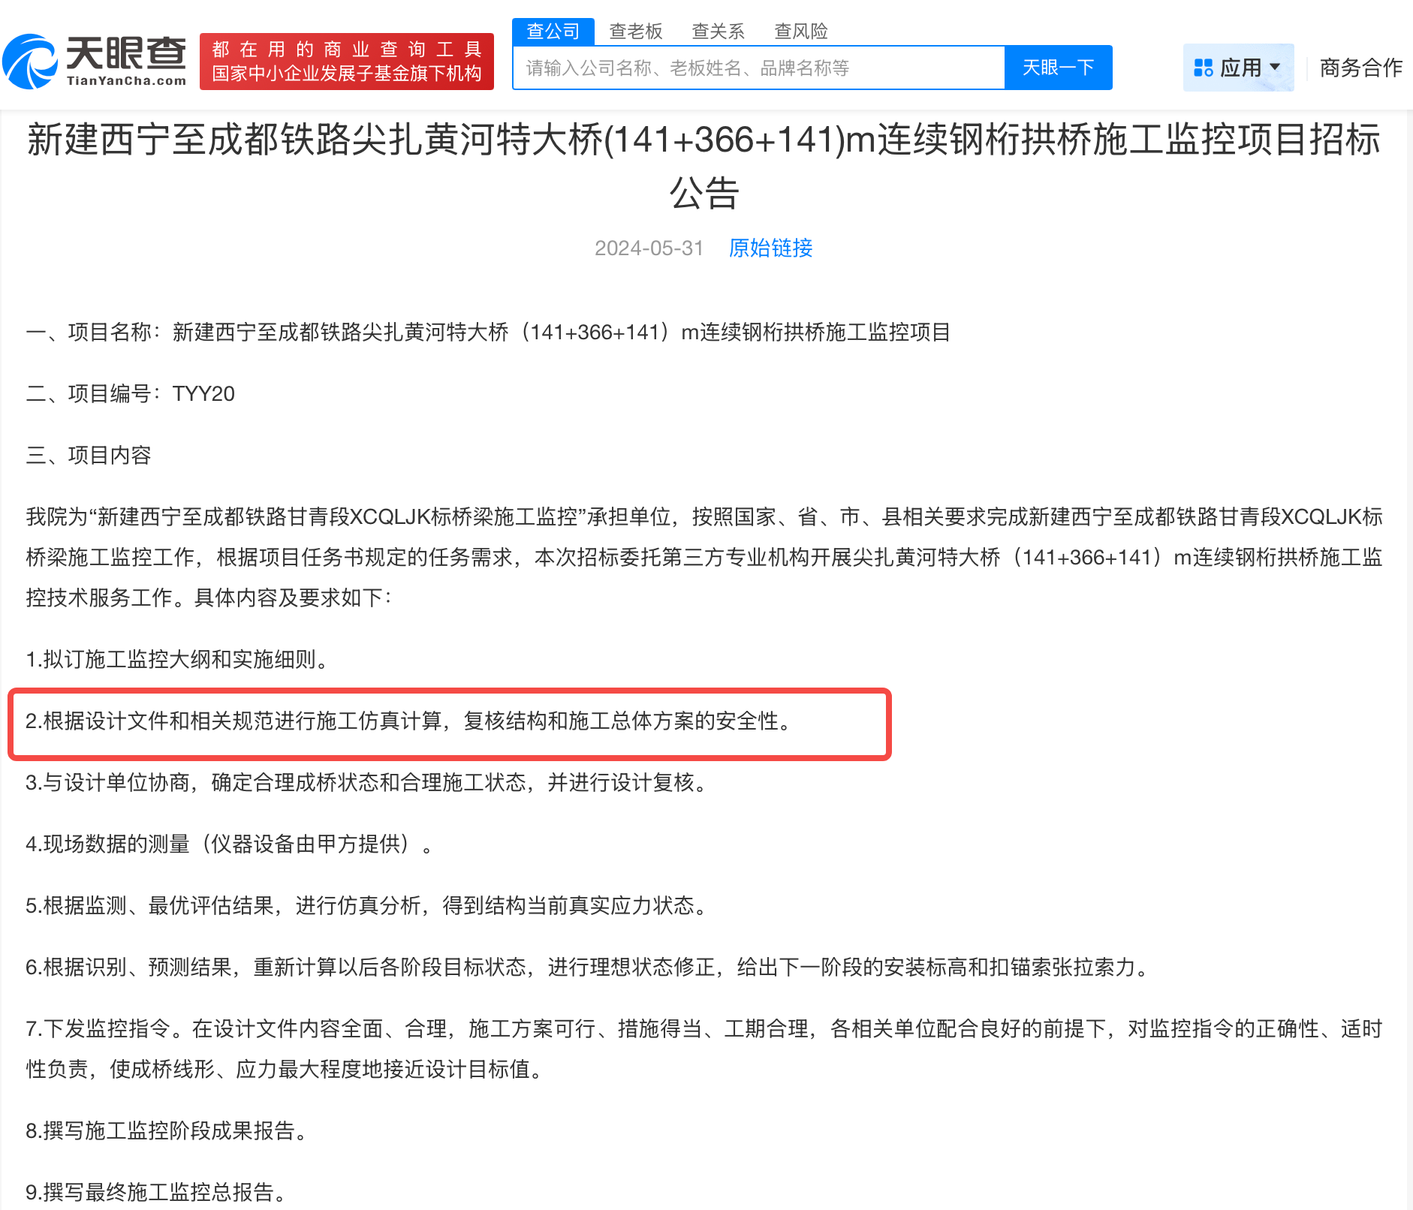Switch to the 查老板 tab
This screenshot has width=1413, height=1210.
tap(636, 30)
